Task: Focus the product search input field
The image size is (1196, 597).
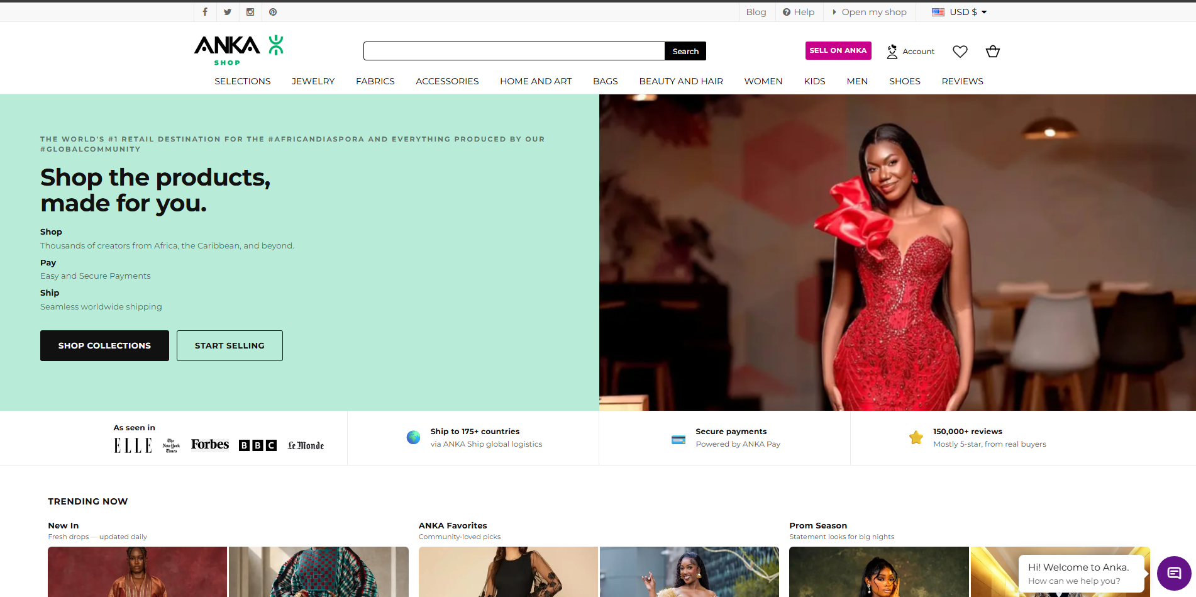Action: (514, 51)
